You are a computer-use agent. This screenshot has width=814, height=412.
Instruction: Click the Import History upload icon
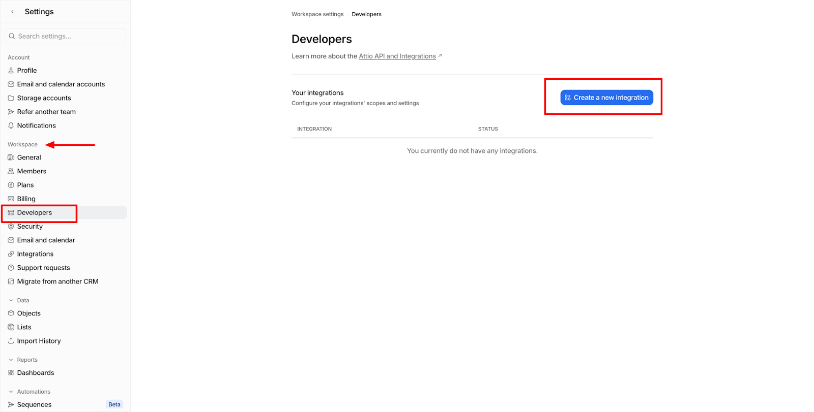[11, 341]
